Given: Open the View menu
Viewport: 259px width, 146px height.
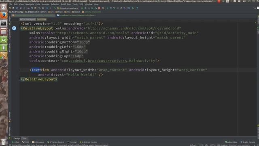Looking at the screenshot, I should pyautogui.click(x=21, y=4).
